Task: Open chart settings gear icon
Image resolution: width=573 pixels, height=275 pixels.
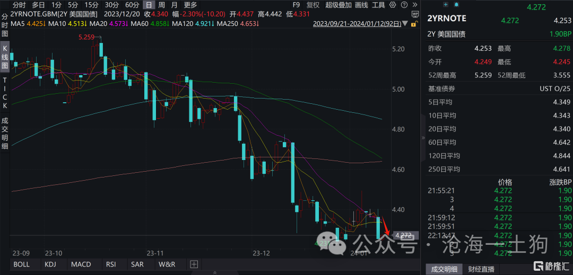Action: pos(393,5)
